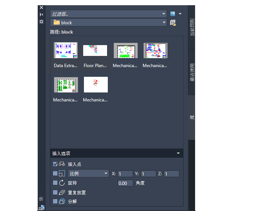260x211 pixels.
Task: Pick the Mechanica... block with red and blue drawing
Action: (x=156, y=51)
